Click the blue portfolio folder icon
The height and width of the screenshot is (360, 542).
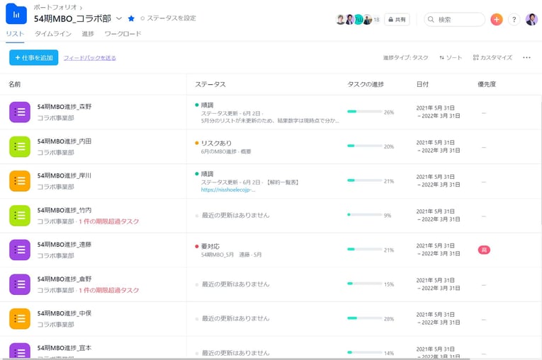[x=16, y=14]
